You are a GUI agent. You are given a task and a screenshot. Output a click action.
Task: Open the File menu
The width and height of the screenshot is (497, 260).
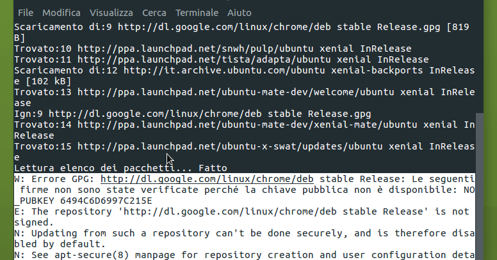coord(26,13)
